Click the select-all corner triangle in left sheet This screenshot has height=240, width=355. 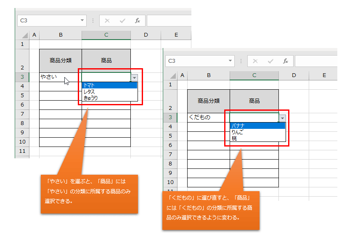(x=24, y=35)
